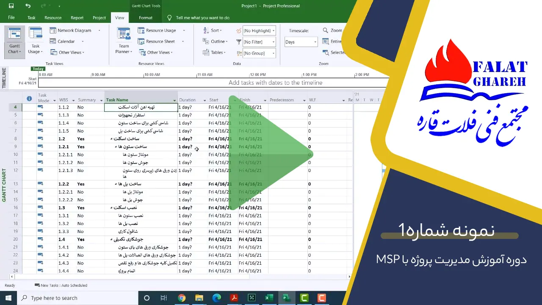Click New Tasks Auto Scheduled status
Screen dimensions: 542x305
pyautogui.click(x=61, y=286)
